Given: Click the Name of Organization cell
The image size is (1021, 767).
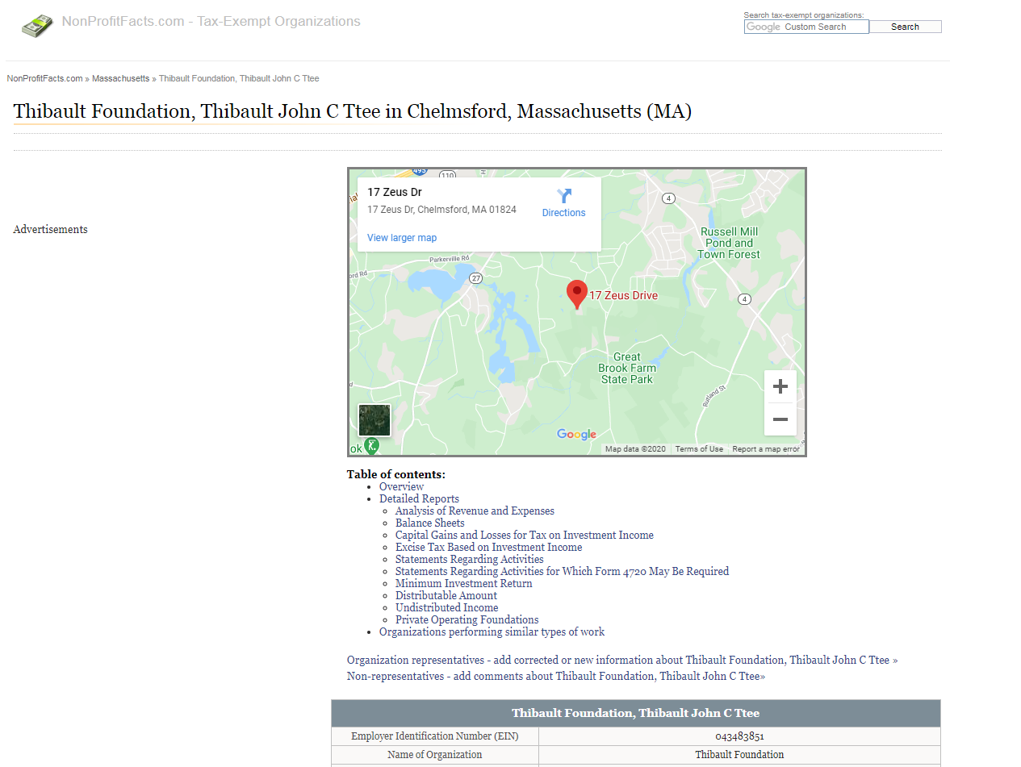Looking at the screenshot, I should 435,755.
